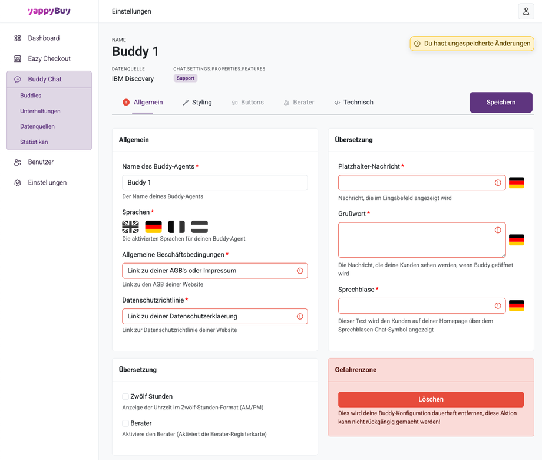The image size is (542, 460).
Task: Open the user profile icon
Action: click(x=526, y=11)
